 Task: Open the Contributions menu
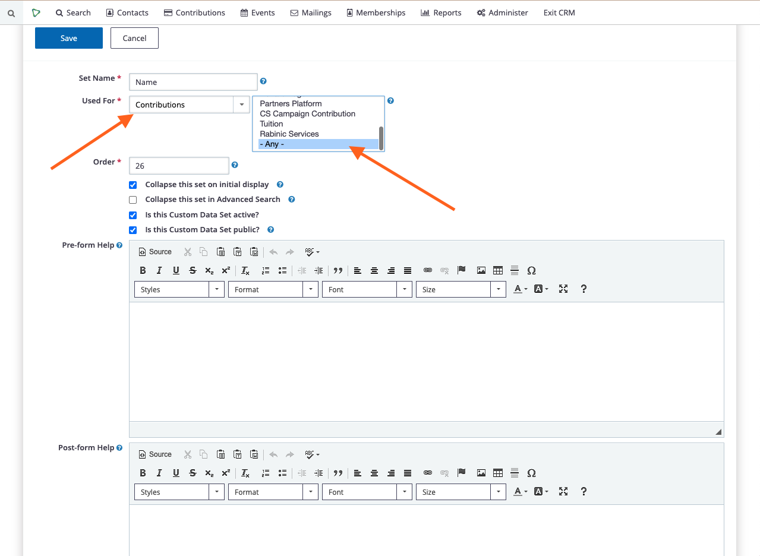click(x=194, y=12)
